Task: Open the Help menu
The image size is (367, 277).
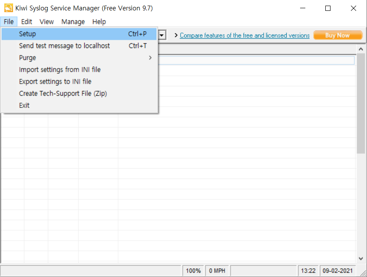Action: click(99, 22)
